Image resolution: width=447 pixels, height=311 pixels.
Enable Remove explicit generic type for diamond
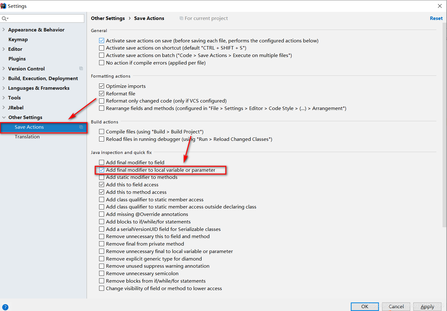click(102, 259)
